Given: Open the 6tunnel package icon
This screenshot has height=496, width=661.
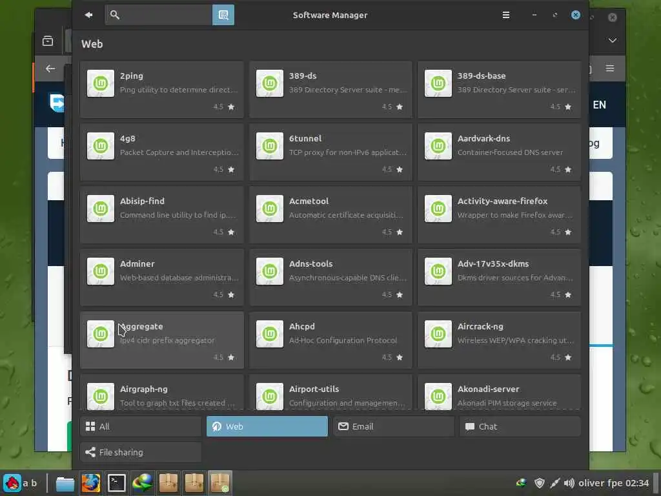Looking at the screenshot, I should click(x=269, y=146).
